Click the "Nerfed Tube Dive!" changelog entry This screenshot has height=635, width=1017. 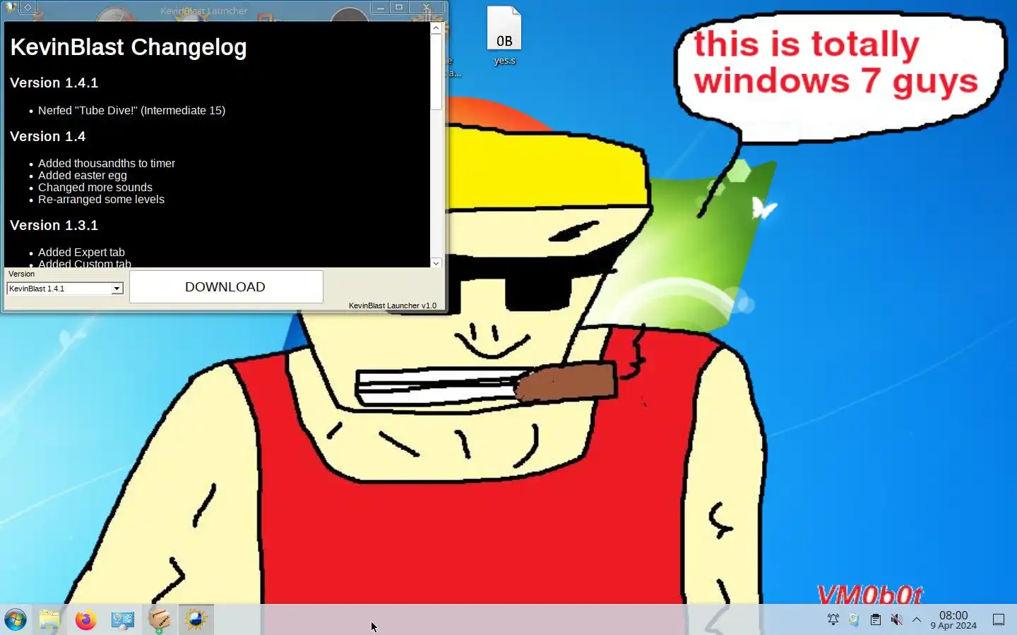coord(131,111)
